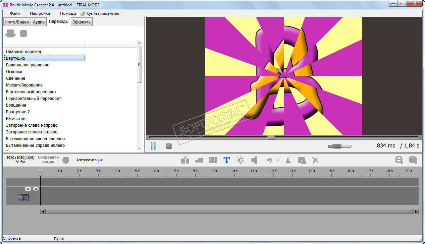This screenshot has height=244, width=425.
Task: Click the Автоматизация button
Action: [89, 160]
